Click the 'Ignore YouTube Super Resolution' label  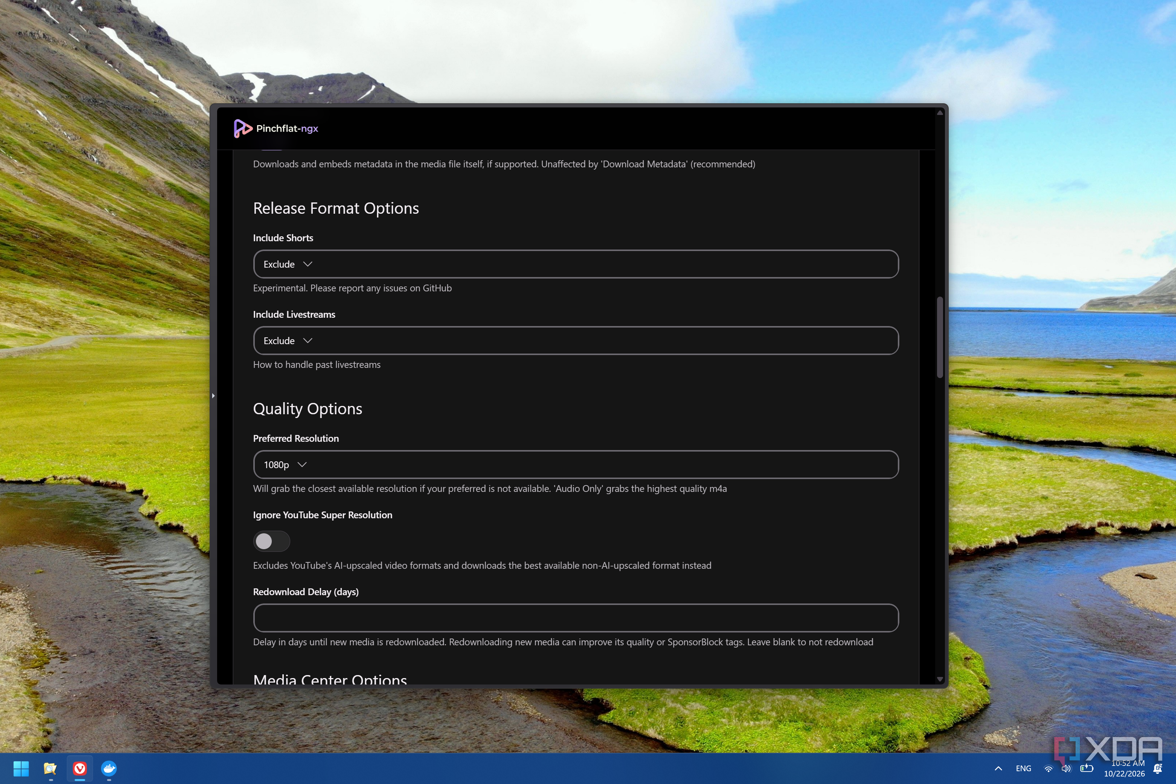click(x=323, y=515)
